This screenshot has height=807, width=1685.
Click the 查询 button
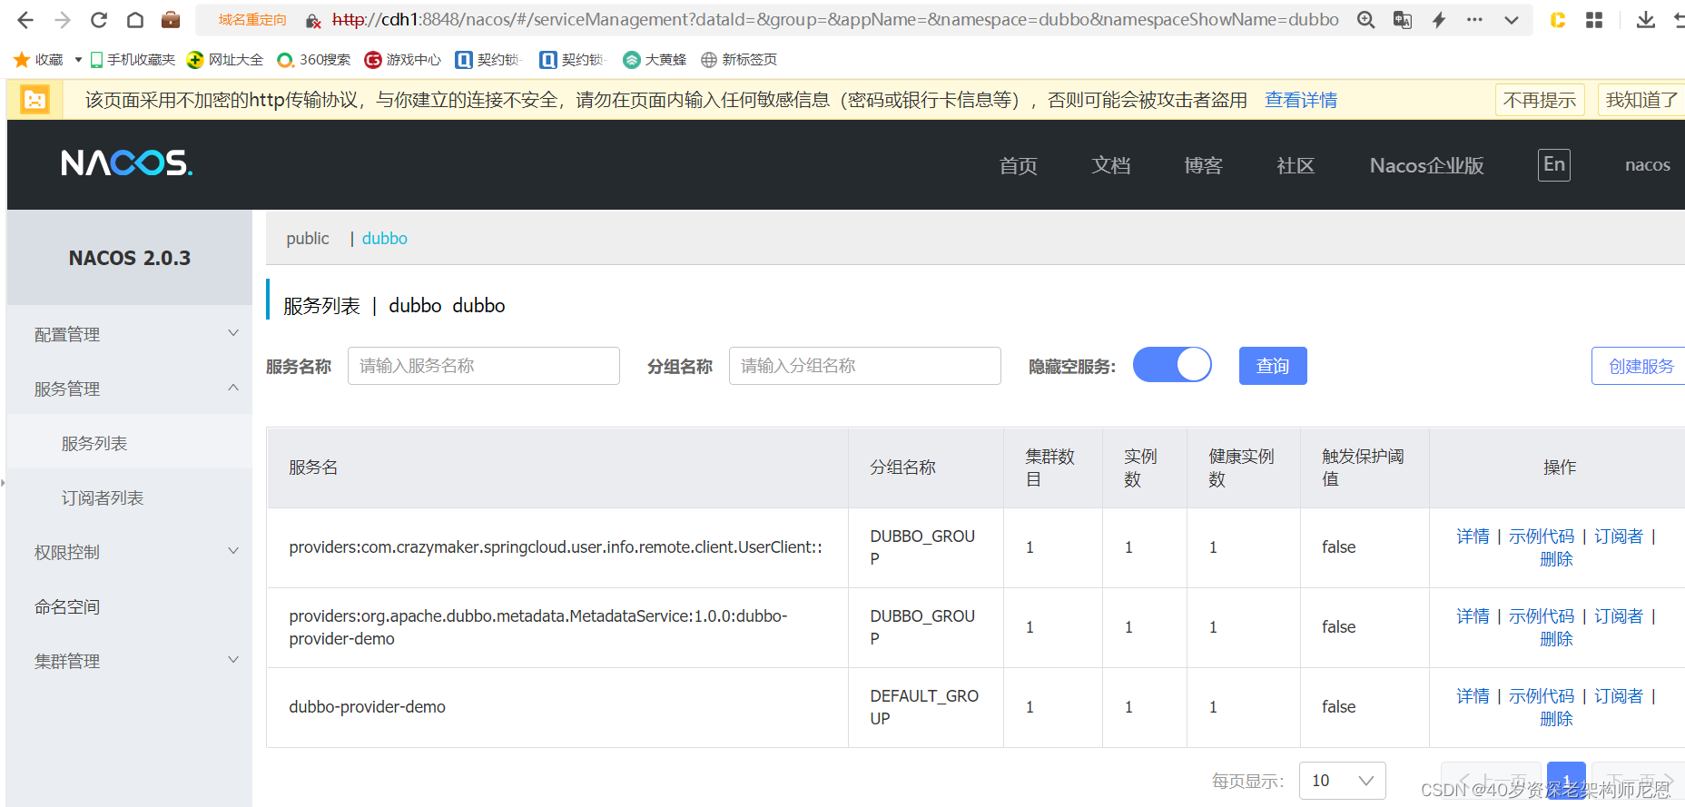click(x=1273, y=366)
